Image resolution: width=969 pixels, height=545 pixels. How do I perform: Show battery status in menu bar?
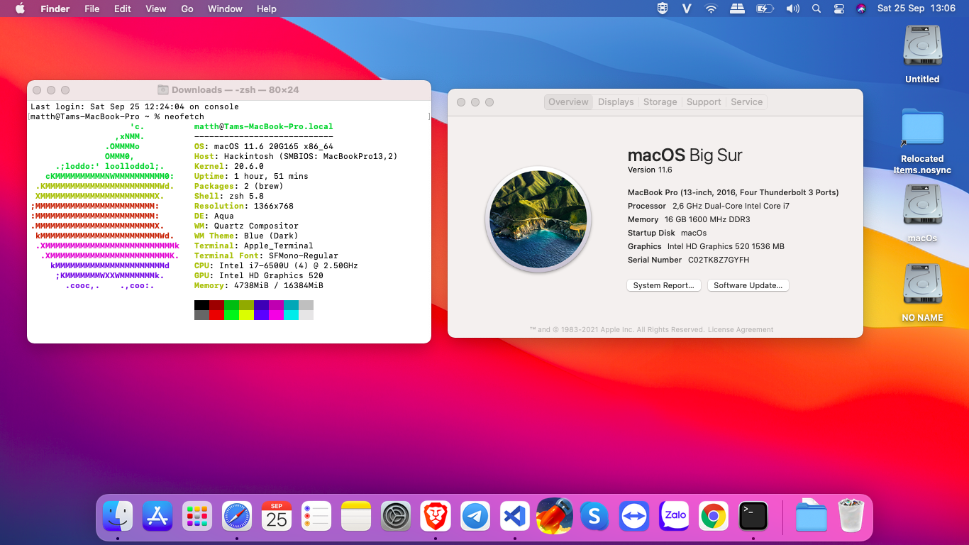(x=765, y=9)
